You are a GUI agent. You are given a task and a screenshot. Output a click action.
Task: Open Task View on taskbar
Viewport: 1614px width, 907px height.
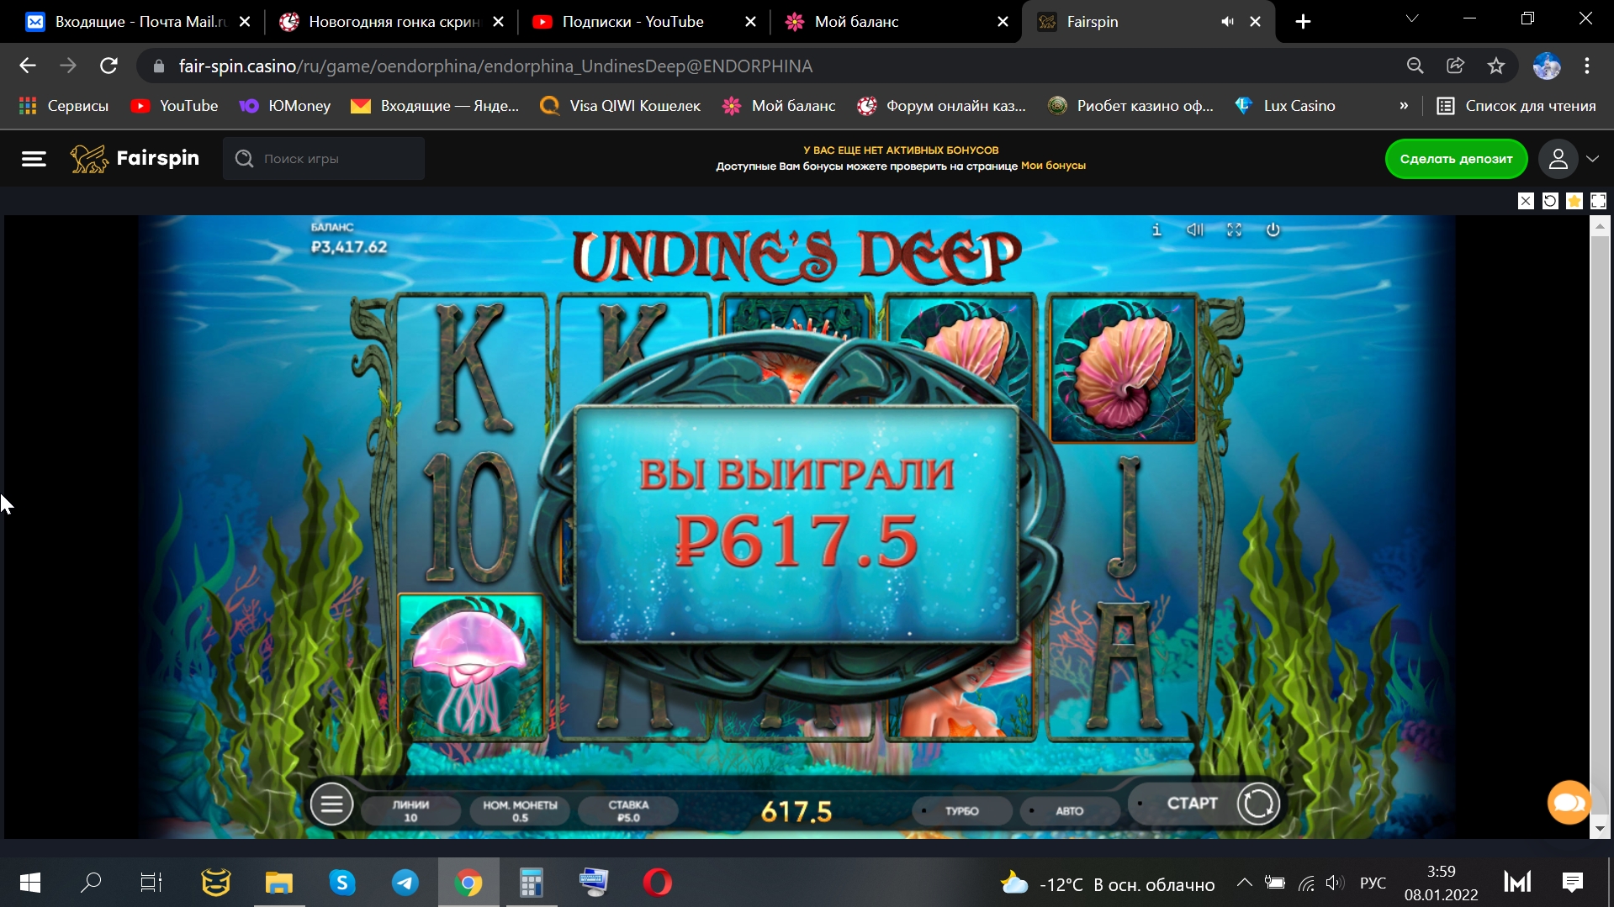pos(151,883)
